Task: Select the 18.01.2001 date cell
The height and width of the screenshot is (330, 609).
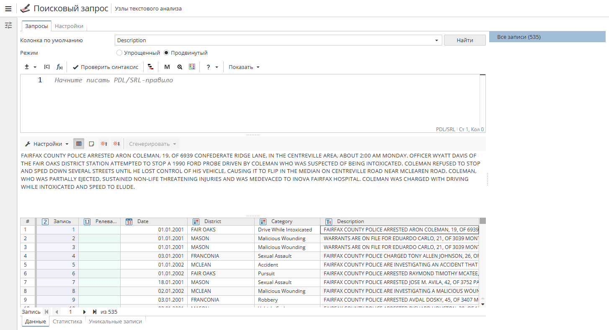Action: 154,282
